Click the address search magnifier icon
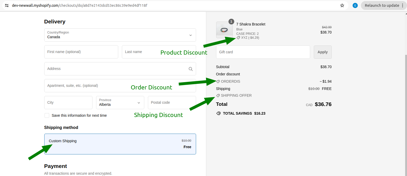The width and height of the screenshot is (407, 176). pyautogui.click(x=191, y=69)
